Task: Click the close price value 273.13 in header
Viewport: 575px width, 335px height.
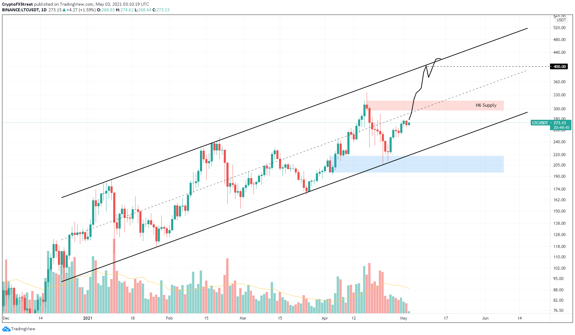Action: coord(163,10)
